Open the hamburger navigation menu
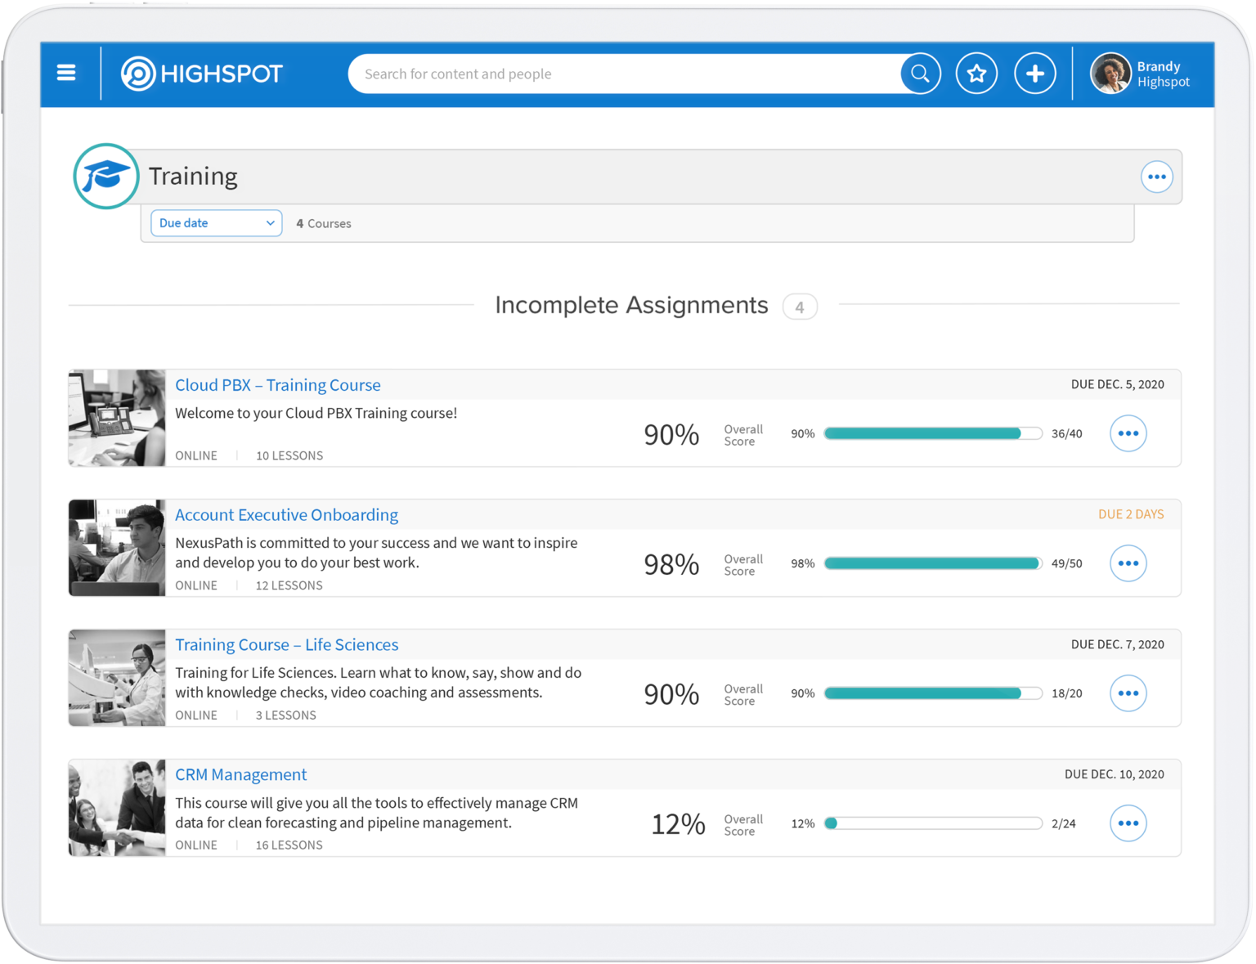Image resolution: width=1256 pixels, height=964 pixels. (66, 74)
